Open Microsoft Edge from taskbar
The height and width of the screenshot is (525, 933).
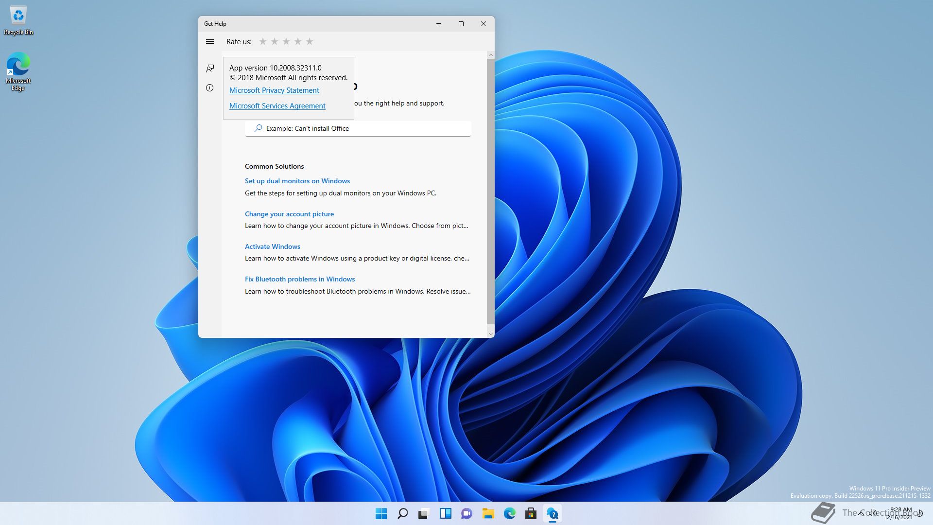coord(510,513)
